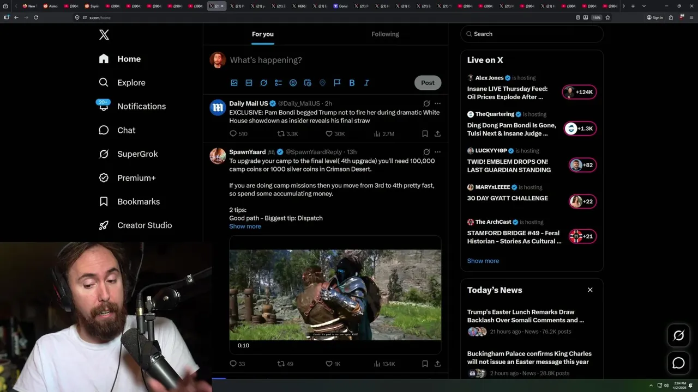
Task: Click the Grok enhance icon in composer
Action: click(x=263, y=83)
